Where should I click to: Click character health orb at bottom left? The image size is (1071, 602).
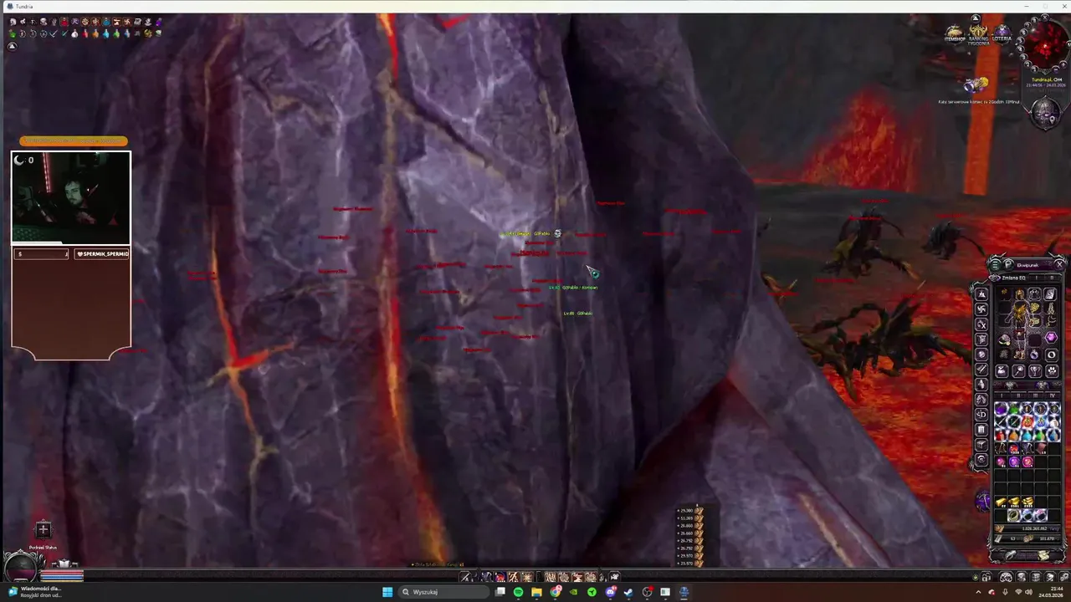point(20,569)
